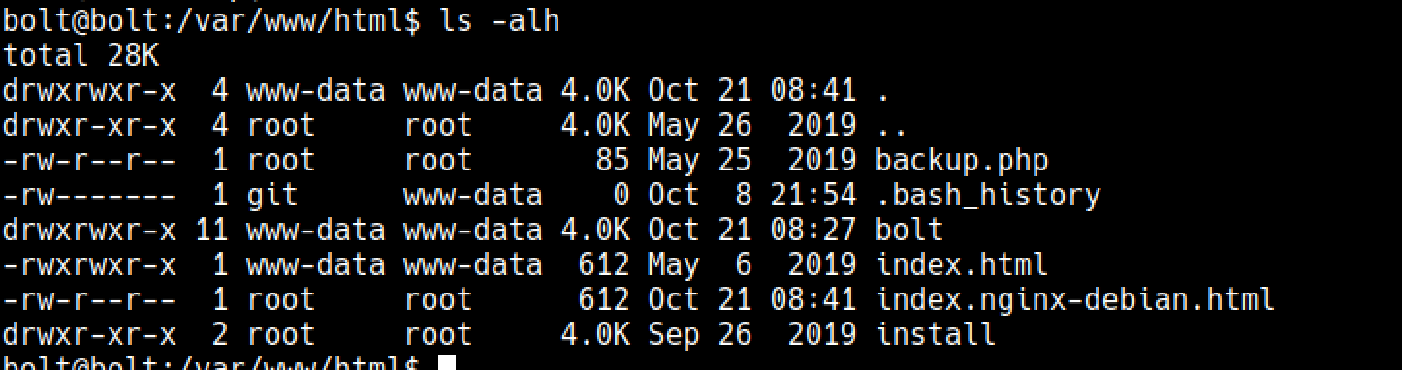Viewport: 1402px width, 370px height.
Task: Click the backup.php filename
Action: pos(962,161)
